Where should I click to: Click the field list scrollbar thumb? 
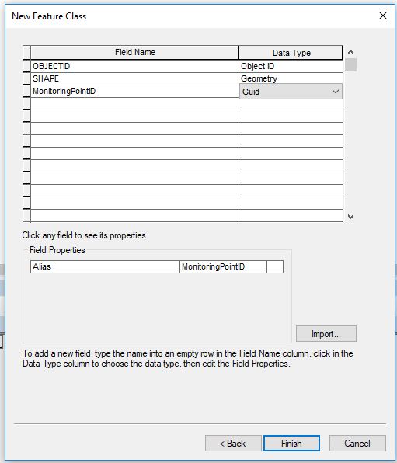pyautogui.click(x=350, y=65)
